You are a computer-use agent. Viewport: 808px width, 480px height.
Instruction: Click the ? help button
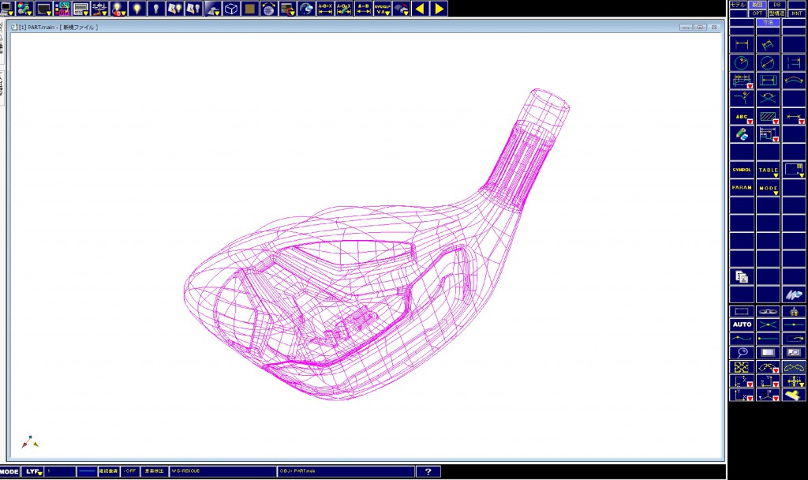pyautogui.click(x=428, y=470)
